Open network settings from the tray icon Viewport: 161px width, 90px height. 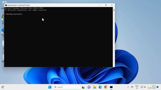point(142,87)
